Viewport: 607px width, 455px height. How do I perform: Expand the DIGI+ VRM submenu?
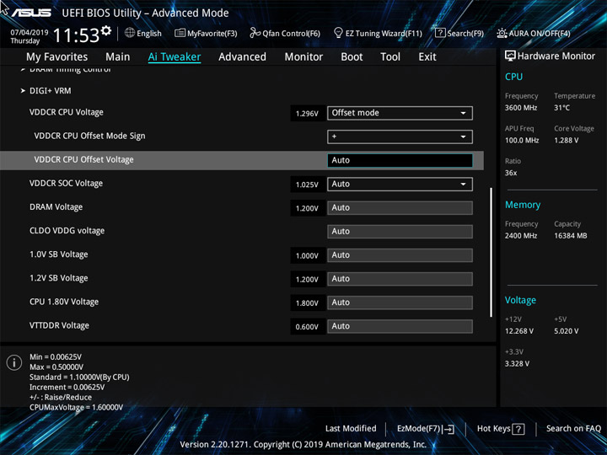pyautogui.click(x=50, y=91)
